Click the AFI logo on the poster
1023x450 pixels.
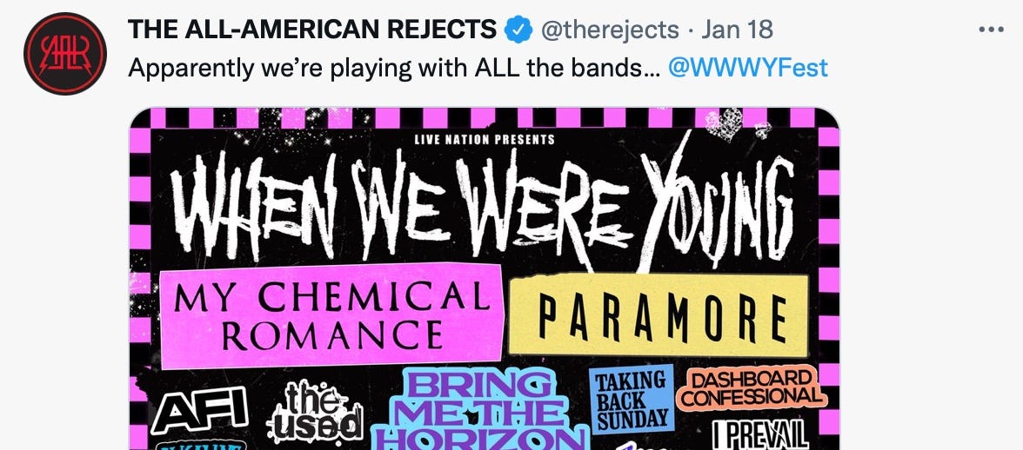click(x=200, y=410)
